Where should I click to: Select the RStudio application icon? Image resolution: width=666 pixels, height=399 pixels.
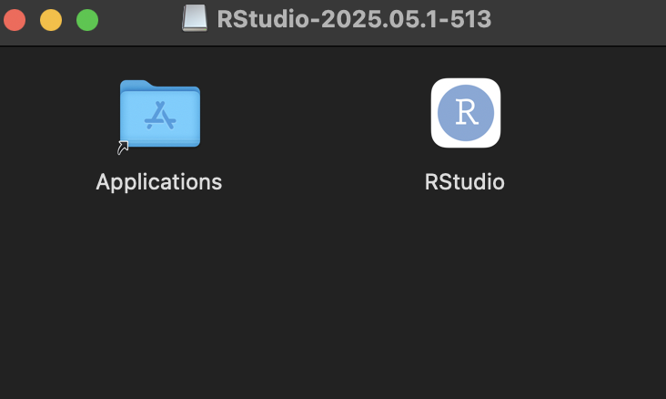click(x=466, y=113)
